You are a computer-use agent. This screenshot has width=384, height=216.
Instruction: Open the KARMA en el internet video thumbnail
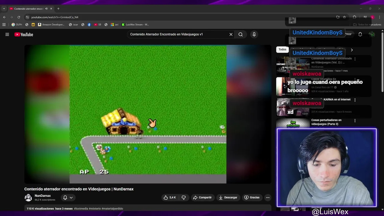tap(292, 107)
